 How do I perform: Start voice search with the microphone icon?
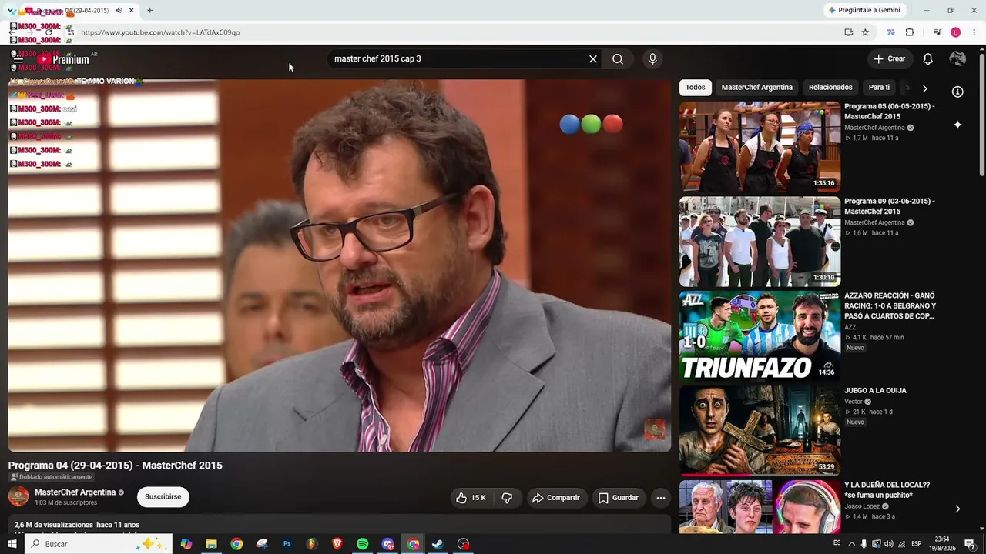[652, 59]
